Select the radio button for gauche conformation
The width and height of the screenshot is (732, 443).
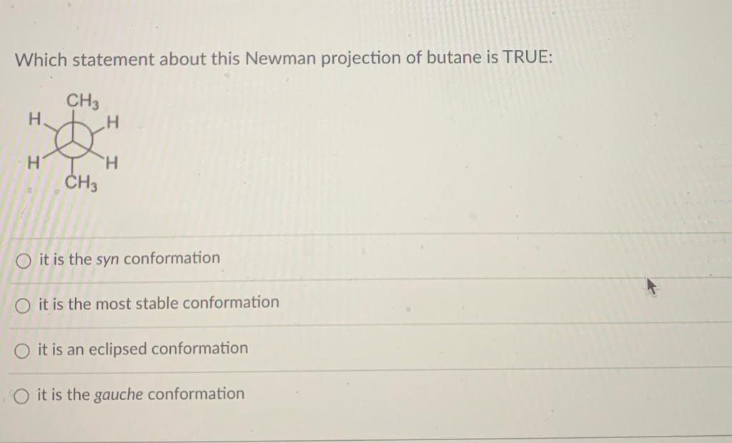[x=24, y=394]
